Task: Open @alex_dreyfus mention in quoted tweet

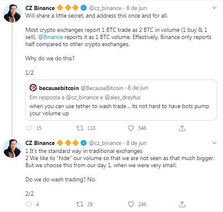Action: (x=122, y=98)
